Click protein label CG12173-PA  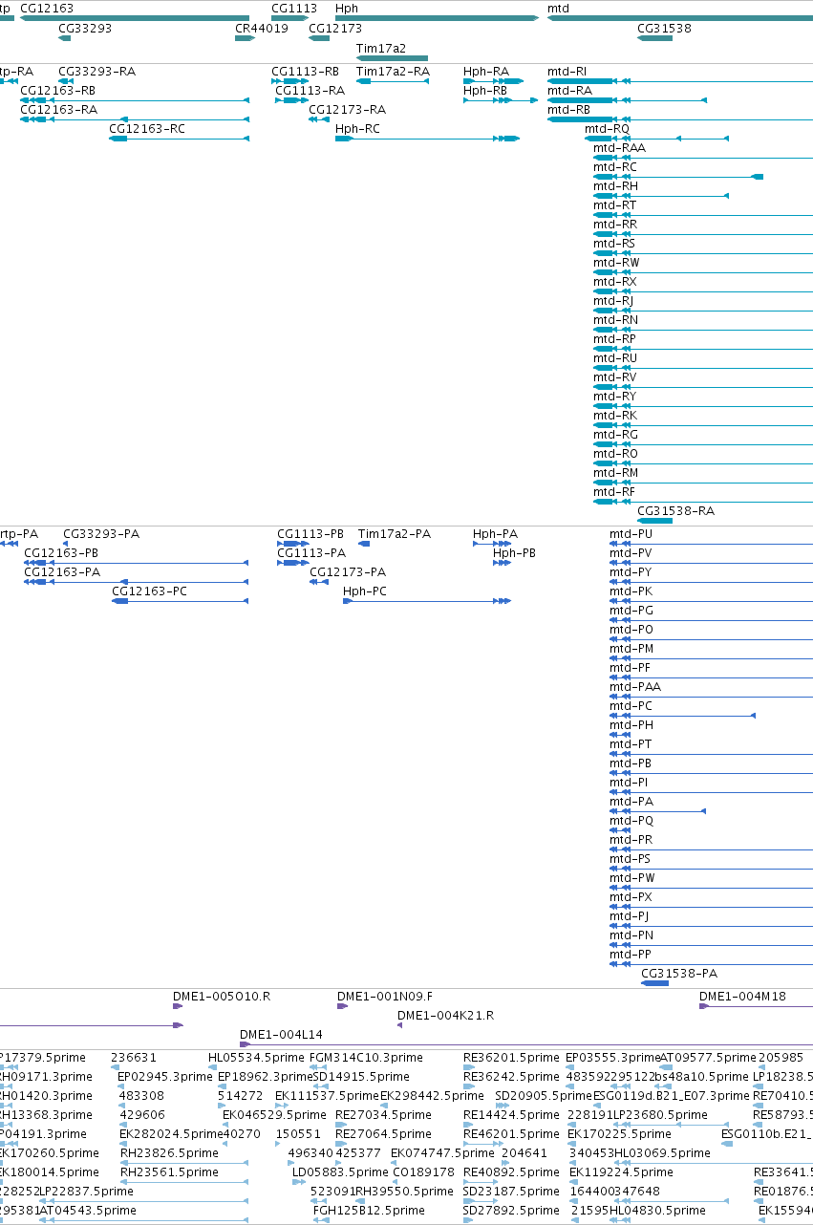pyautogui.click(x=348, y=572)
